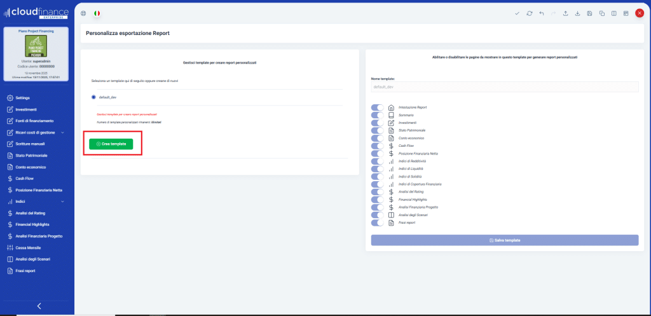Click the Italian flag language icon
Image resolution: width=651 pixels, height=316 pixels.
coord(97,13)
